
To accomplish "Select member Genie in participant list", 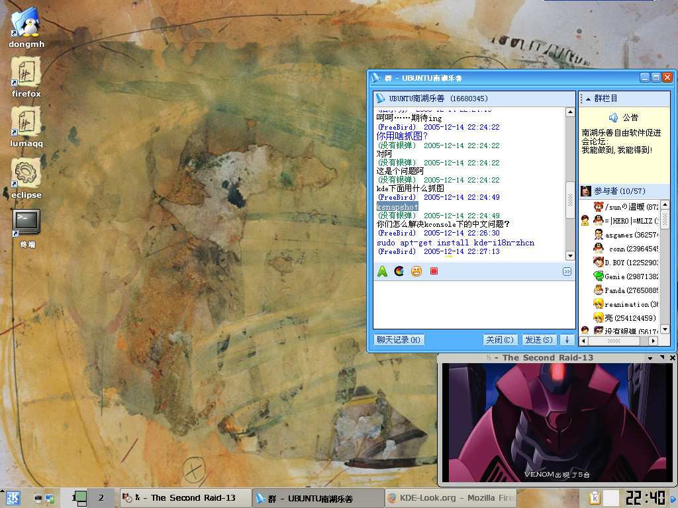I will point(625,276).
